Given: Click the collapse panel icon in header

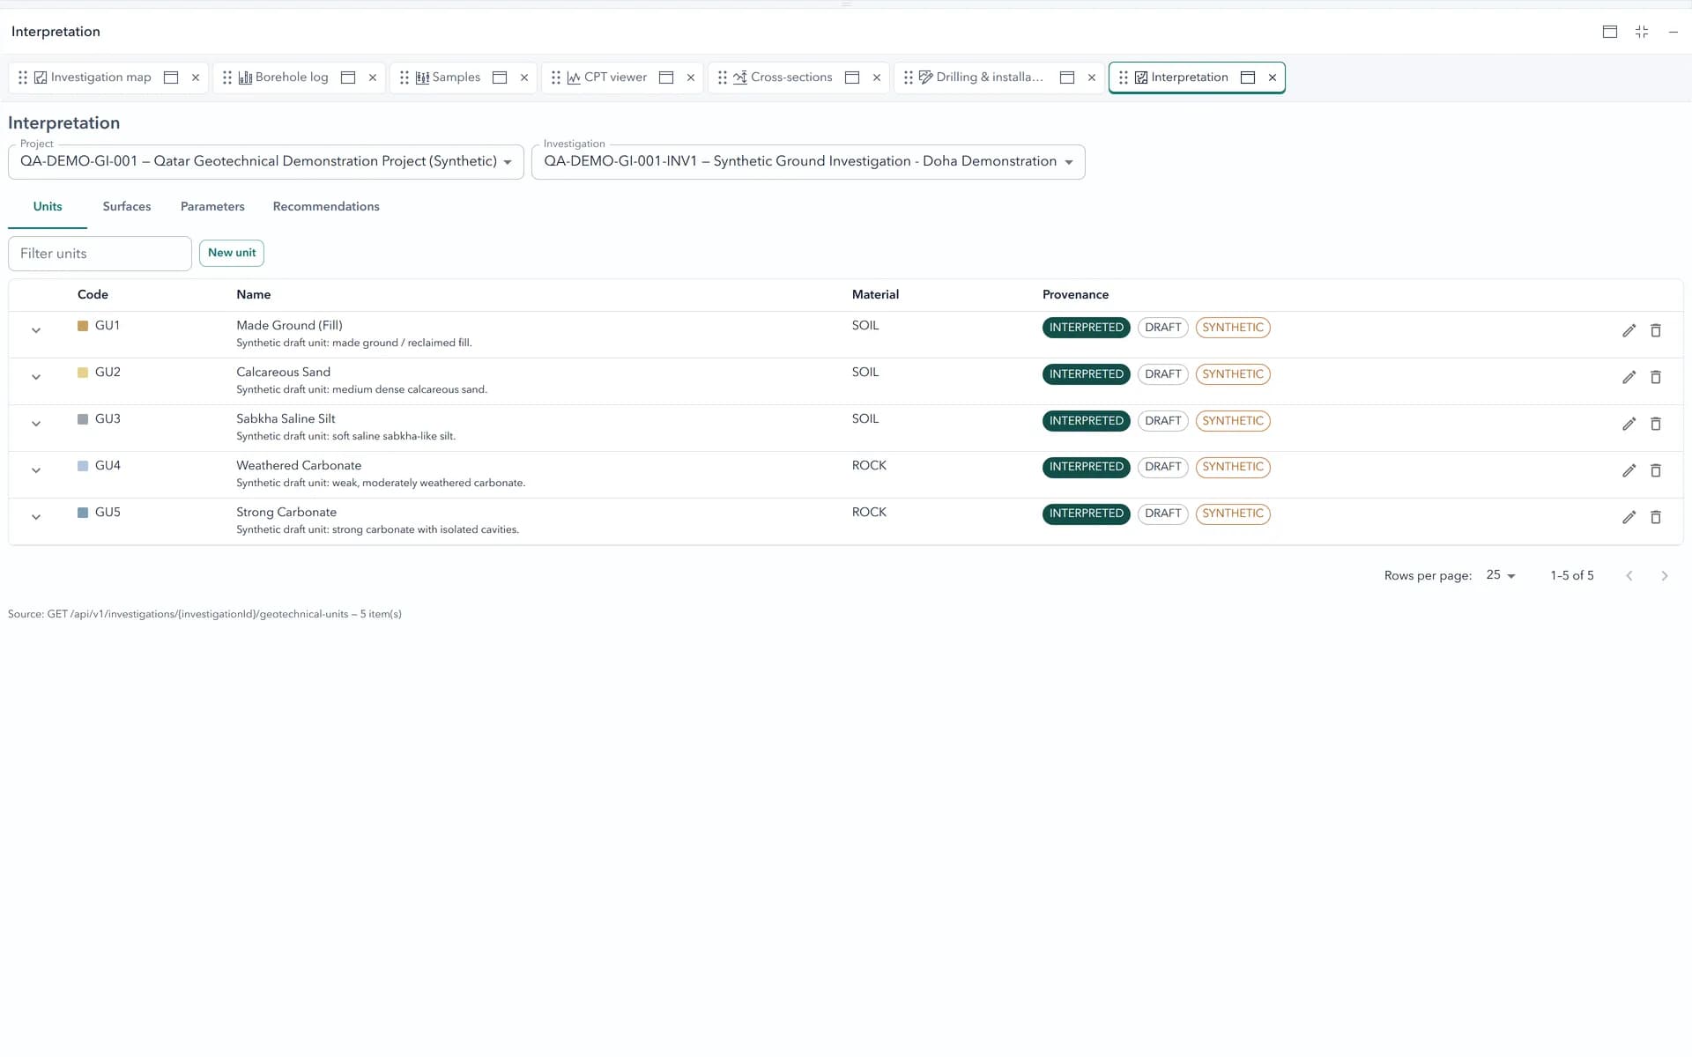Looking at the screenshot, I should click(x=1642, y=32).
